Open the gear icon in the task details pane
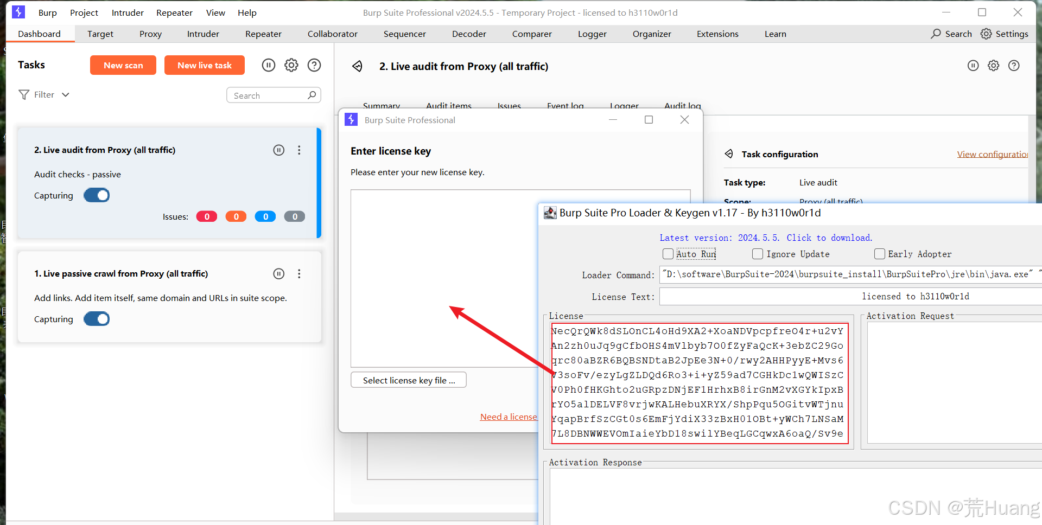The image size is (1042, 525). tap(993, 66)
